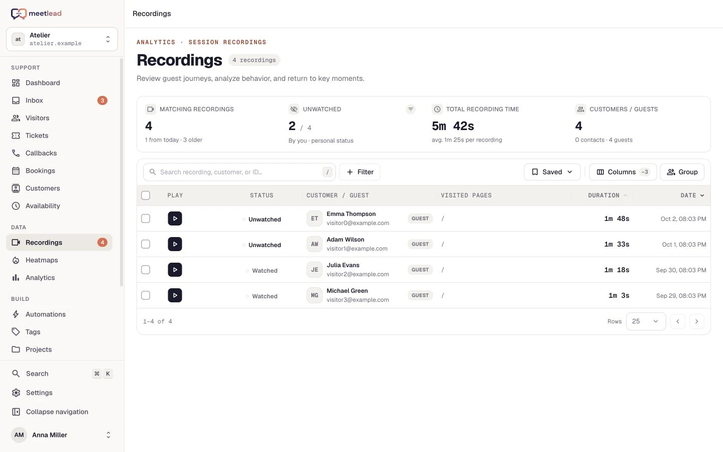Click the Customers icon in sidebar
The image size is (723, 452).
point(16,188)
